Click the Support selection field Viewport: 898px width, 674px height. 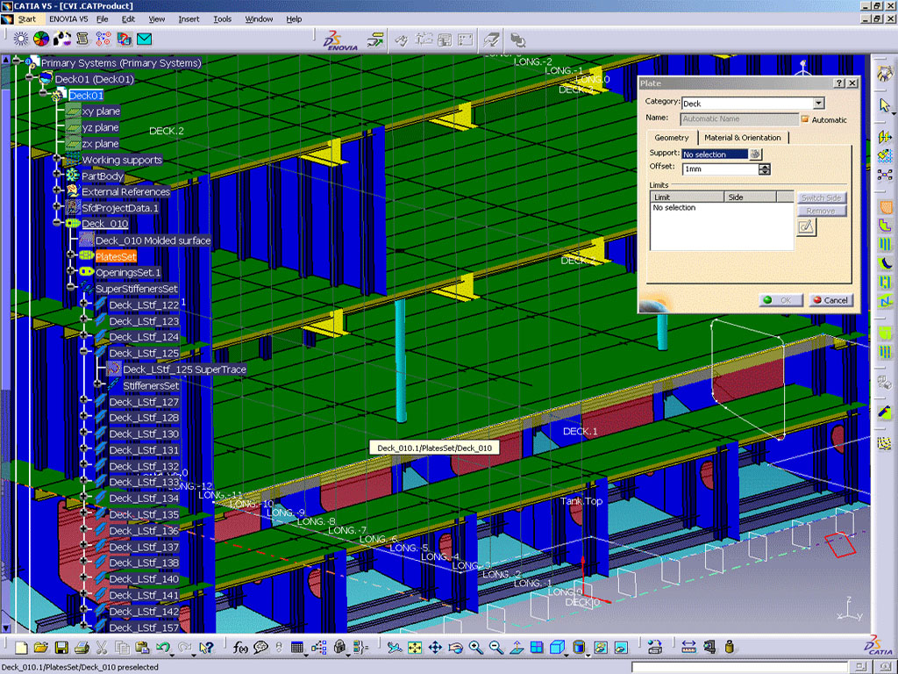tap(715, 154)
